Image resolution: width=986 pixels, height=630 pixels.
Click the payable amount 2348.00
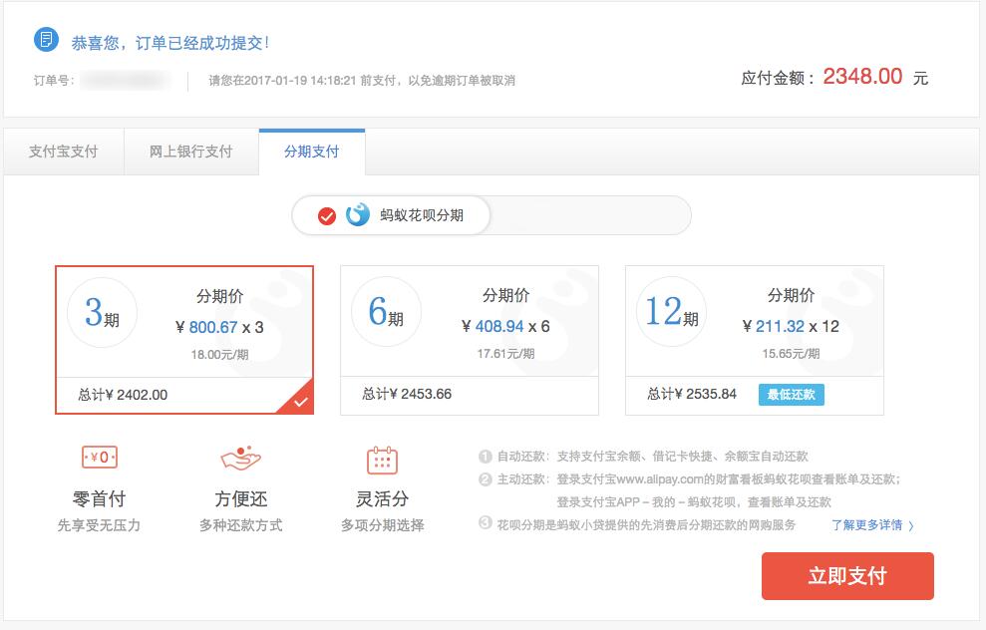[x=862, y=77]
